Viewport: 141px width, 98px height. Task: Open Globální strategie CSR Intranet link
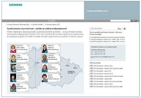[108, 39]
